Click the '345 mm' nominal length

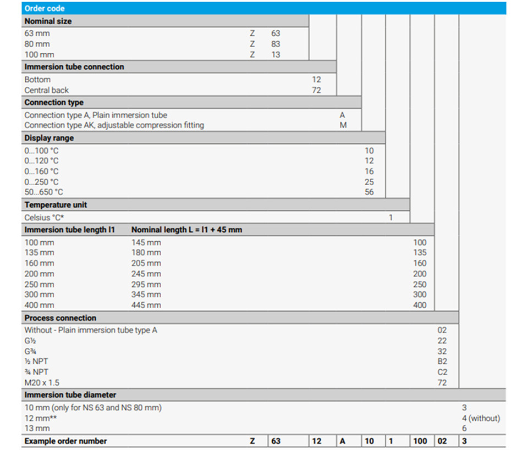tap(146, 295)
